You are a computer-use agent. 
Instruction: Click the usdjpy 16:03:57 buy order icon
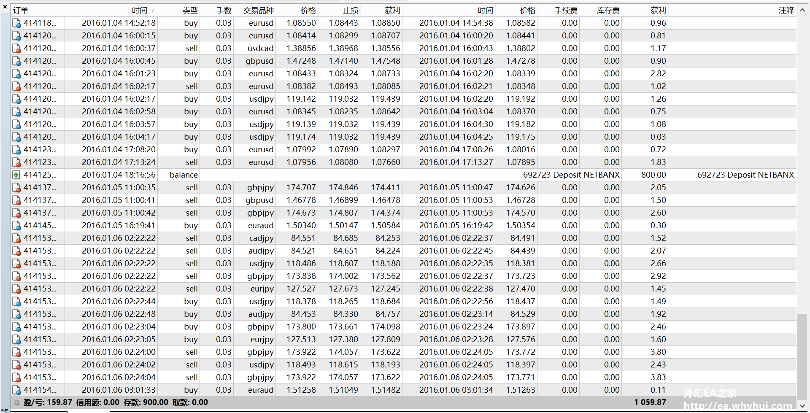[x=16, y=124]
